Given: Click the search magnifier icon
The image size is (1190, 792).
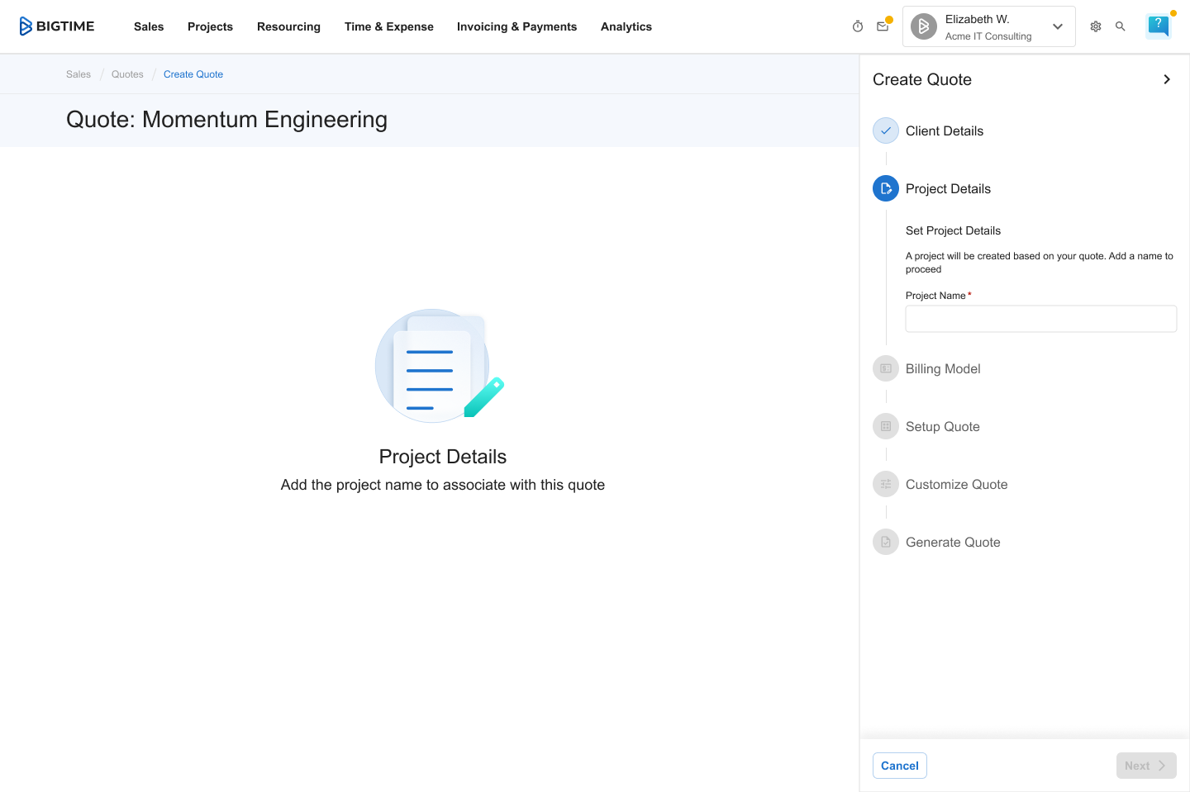Looking at the screenshot, I should (1121, 26).
